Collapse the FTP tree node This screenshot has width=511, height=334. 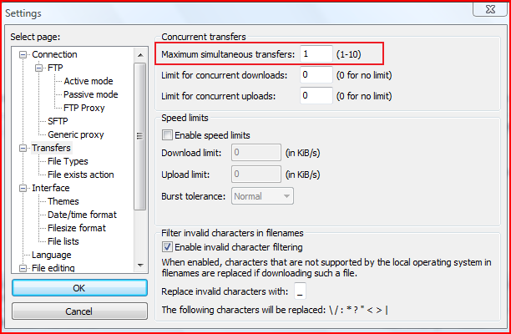[38, 68]
